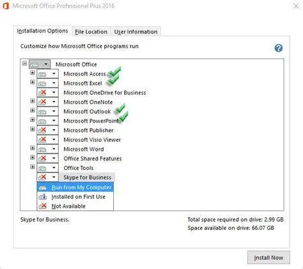The image size is (303, 269).
Task: Choose Run from My Computer option
Action: tap(75, 187)
